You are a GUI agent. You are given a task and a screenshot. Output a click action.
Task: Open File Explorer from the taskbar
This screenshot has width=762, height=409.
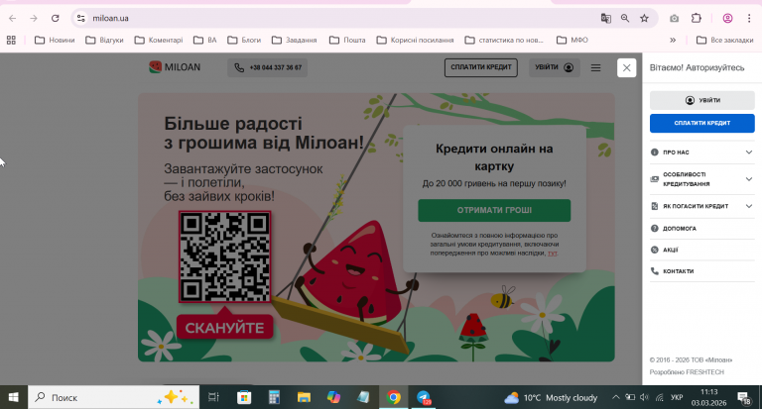(x=304, y=398)
